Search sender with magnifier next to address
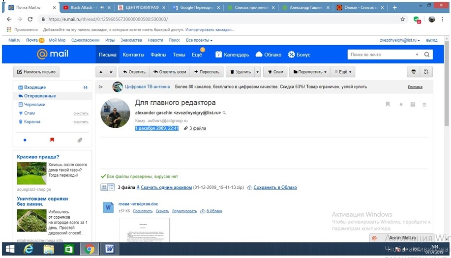Image resolution: width=451 pixels, height=258 pixels. [x=224, y=113]
